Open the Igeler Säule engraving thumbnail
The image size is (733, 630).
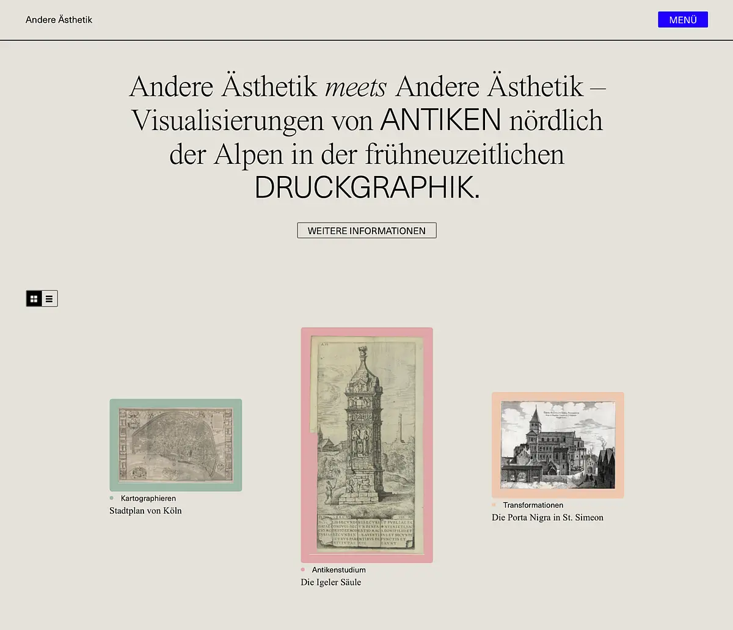coord(366,445)
